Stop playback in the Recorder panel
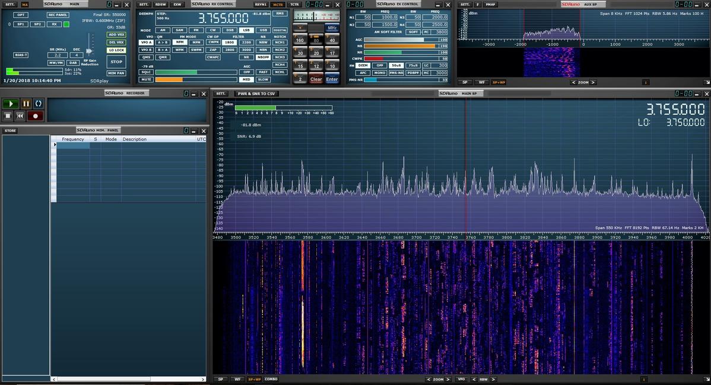The image size is (711, 385). pyautogui.click(x=8, y=116)
